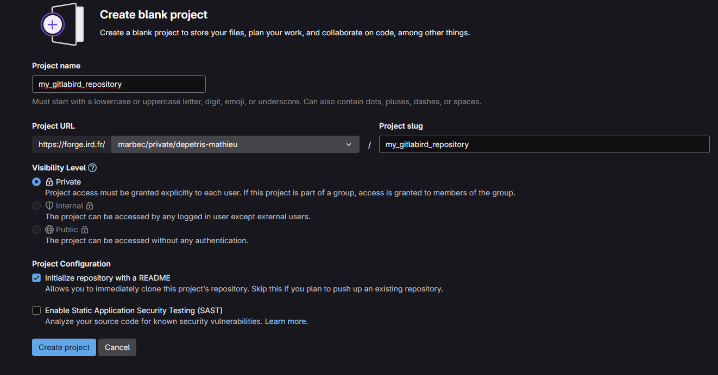Viewport: 718px width, 375px height.
Task: Cancel the project creation
Action: tap(117, 347)
